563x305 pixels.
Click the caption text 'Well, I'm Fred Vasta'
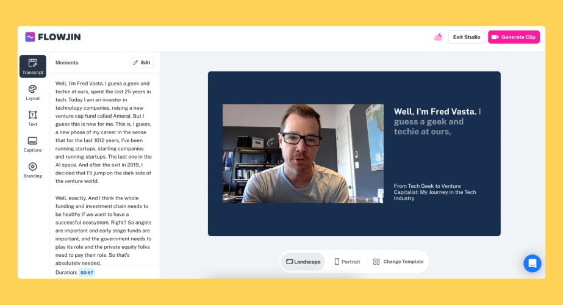[x=435, y=112]
